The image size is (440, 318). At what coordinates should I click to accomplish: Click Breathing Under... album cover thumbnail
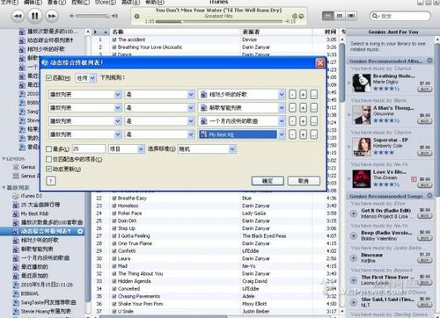pyautogui.click(x=362, y=83)
